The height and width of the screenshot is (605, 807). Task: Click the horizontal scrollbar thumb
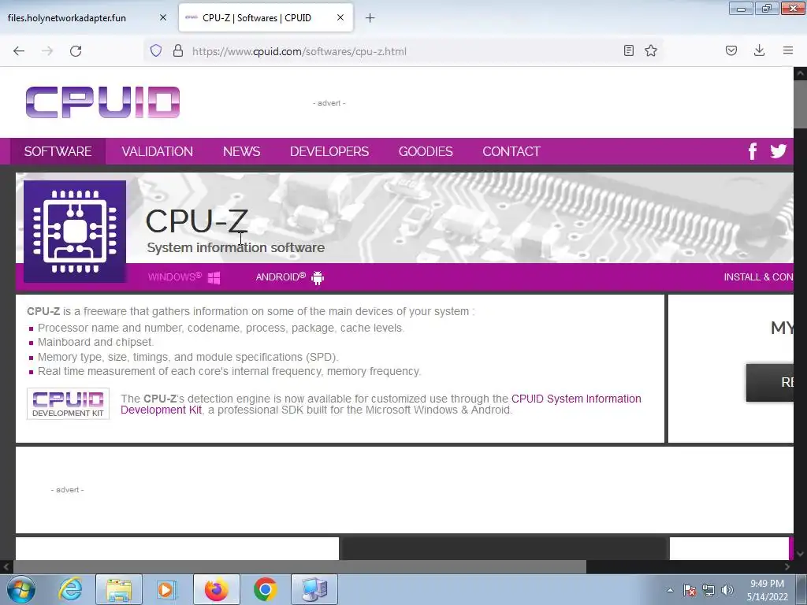(x=299, y=567)
